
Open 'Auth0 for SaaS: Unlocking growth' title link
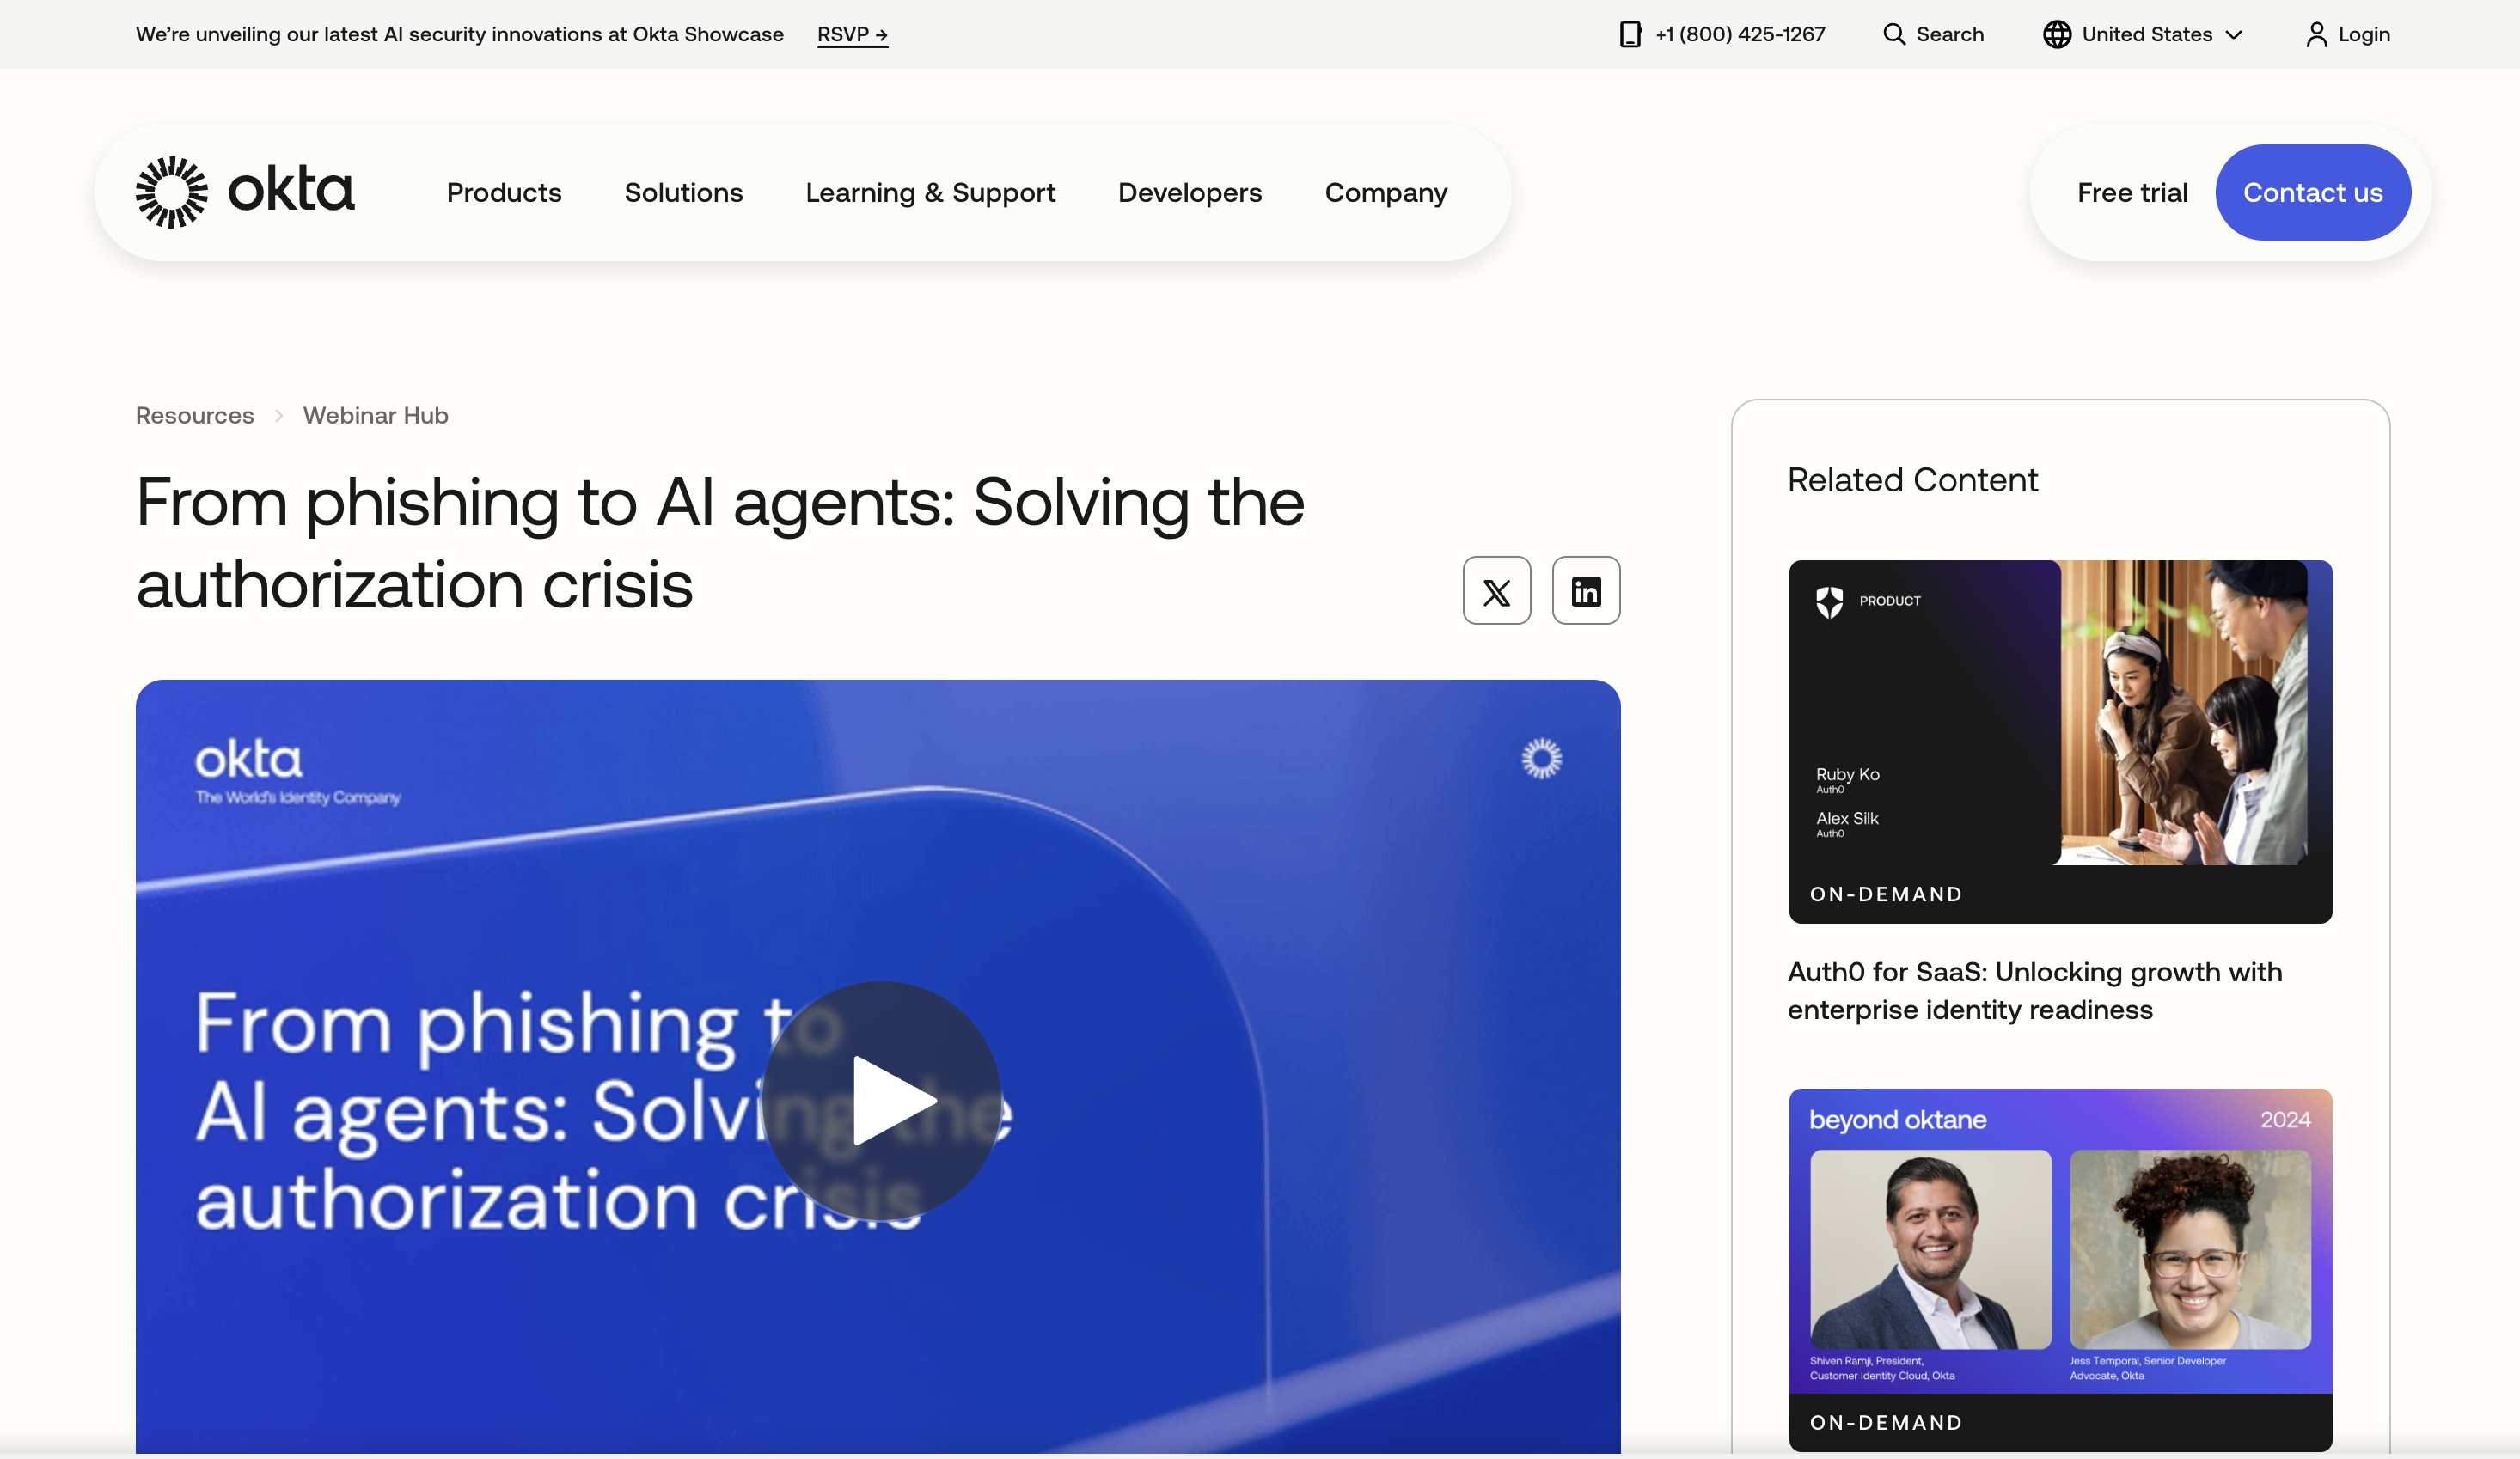[x=2035, y=990]
